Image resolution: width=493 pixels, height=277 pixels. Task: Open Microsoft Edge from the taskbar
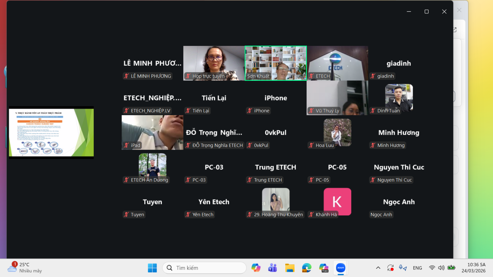pyautogui.click(x=307, y=268)
